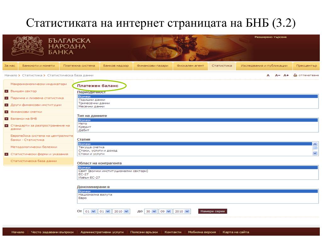
Task: Increase font size with A+
Action: click(x=286, y=75)
